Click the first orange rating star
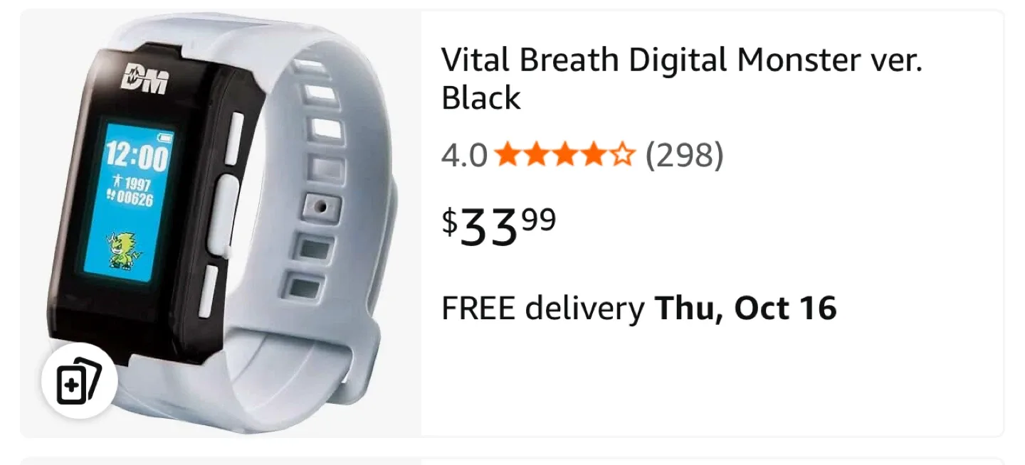Viewport: 1025px width, 465px height. pos(508,154)
